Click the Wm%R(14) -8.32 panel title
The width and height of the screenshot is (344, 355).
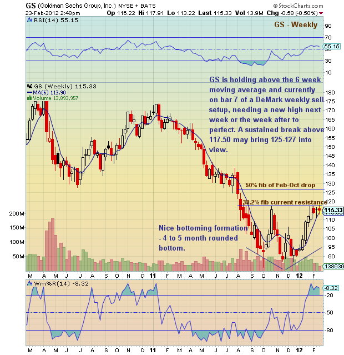[x=61, y=283]
